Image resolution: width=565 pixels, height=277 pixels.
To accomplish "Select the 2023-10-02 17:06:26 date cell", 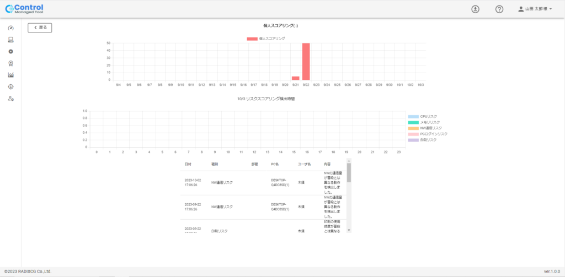I will coord(193,182).
